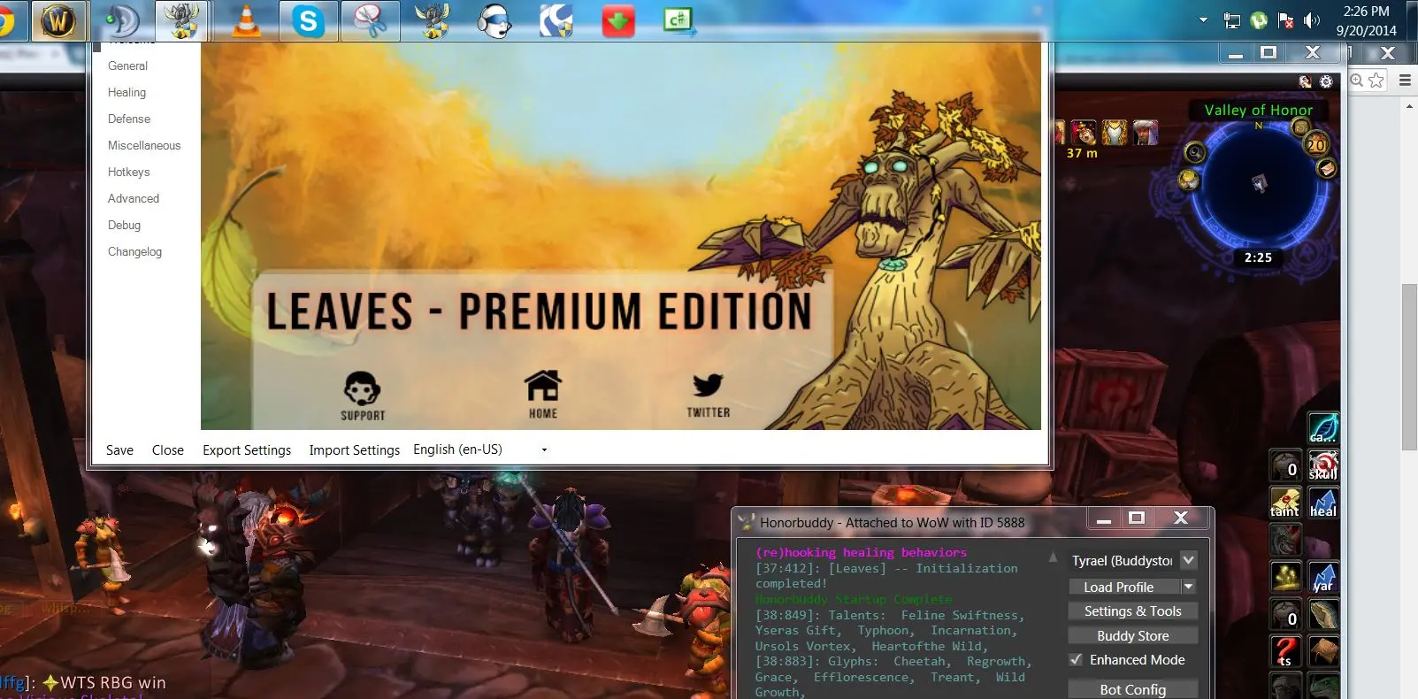Viewport: 1418px width, 699px height.
Task: Click the 'WTS RBG win' chat message
Action: pos(112,682)
